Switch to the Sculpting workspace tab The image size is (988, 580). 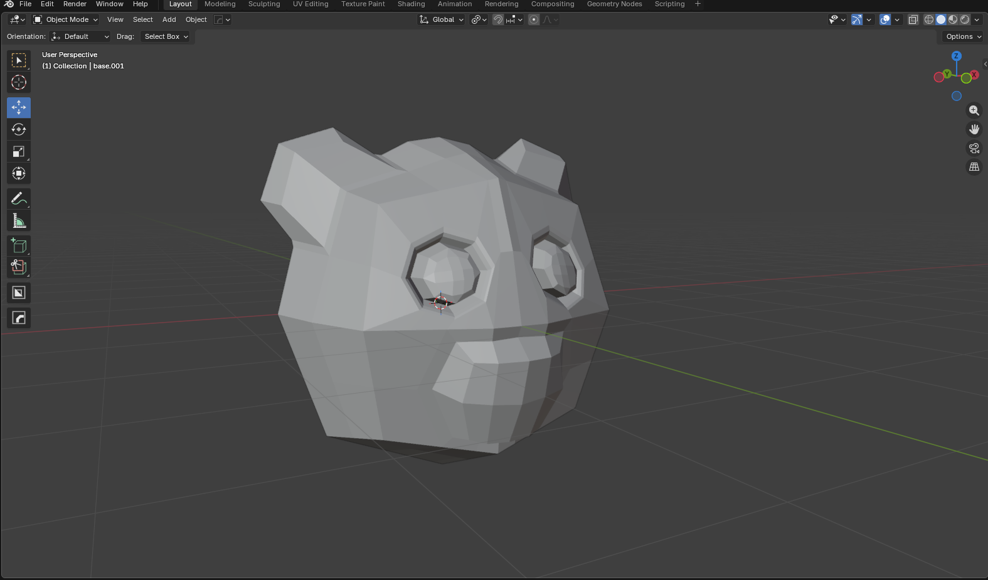(x=264, y=4)
